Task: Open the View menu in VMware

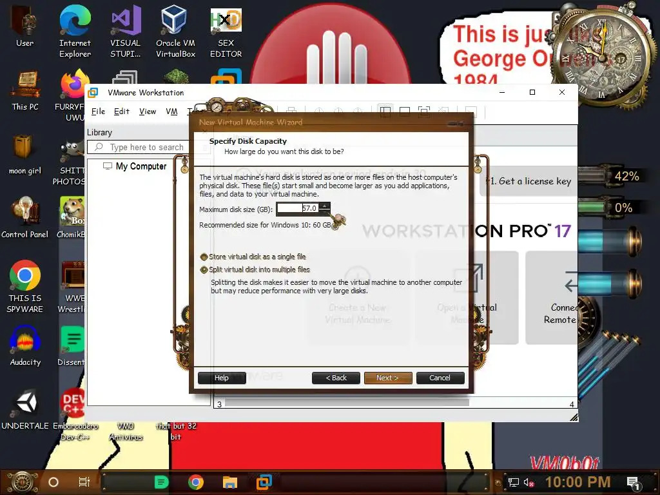Action: tap(148, 112)
